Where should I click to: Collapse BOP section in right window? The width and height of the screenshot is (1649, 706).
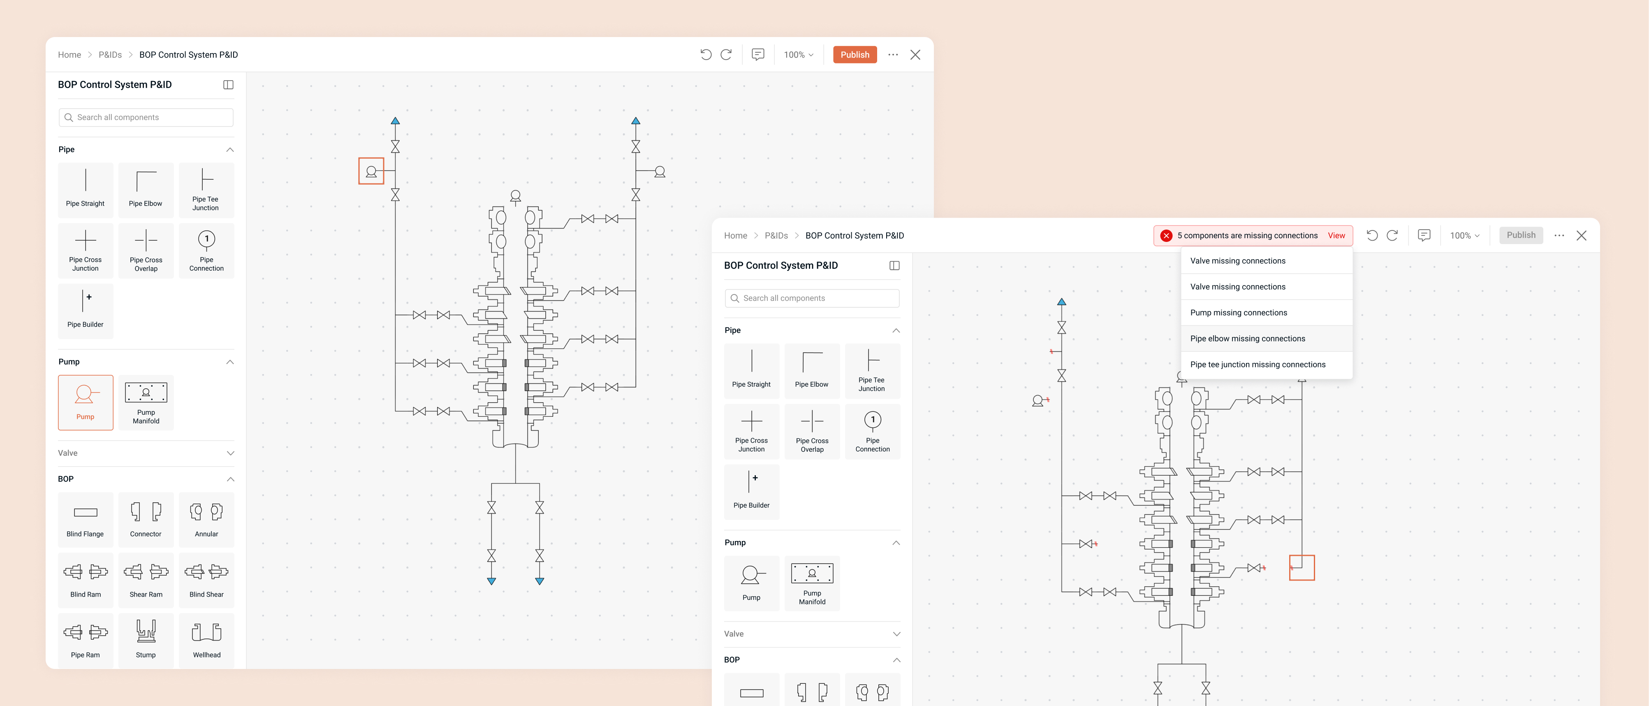tap(896, 660)
